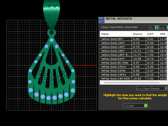Select the White Gold:14K PdW row
This screenshot has height=126, width=168.
(x=133, y=78)
